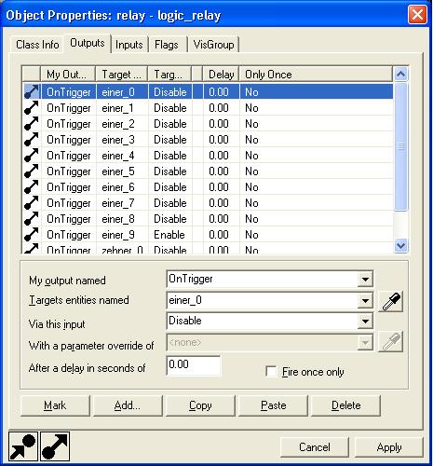Open the Targets entities named dropdown

(x=365, y=300)
